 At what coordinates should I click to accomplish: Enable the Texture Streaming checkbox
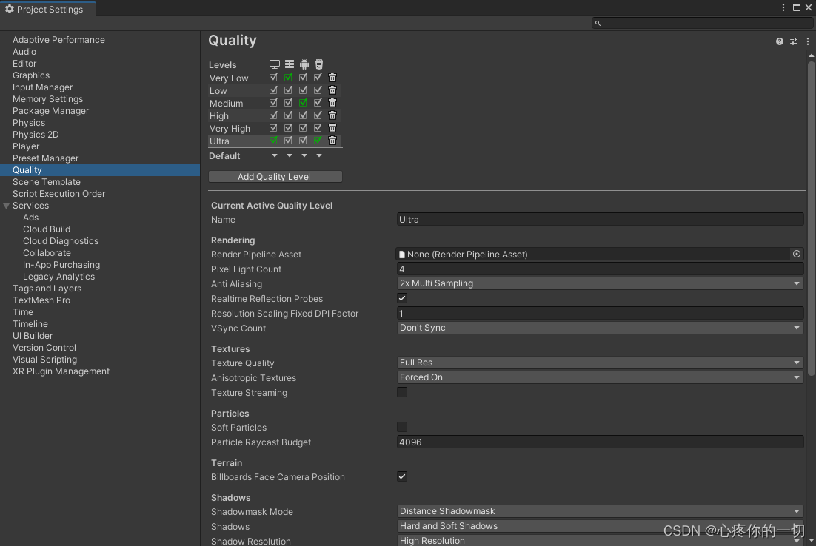pos(401,392)
